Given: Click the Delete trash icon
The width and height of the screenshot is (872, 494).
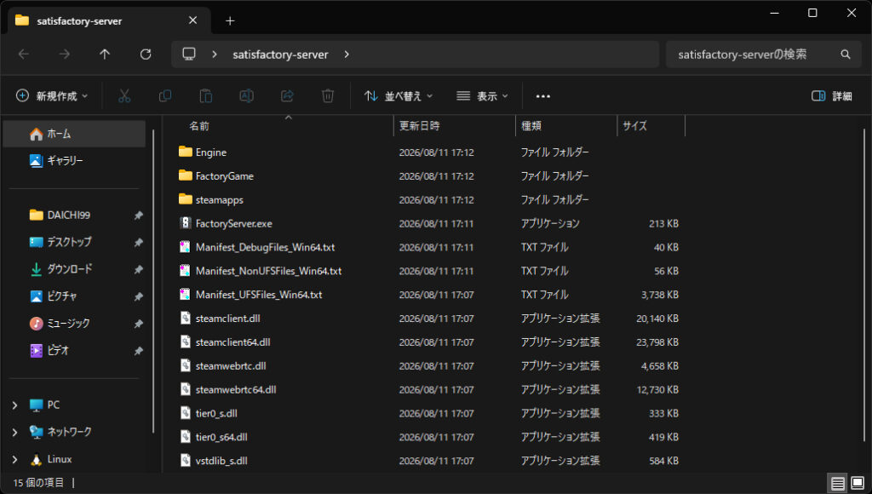Looking at the screenshot, I should (328, 96).
